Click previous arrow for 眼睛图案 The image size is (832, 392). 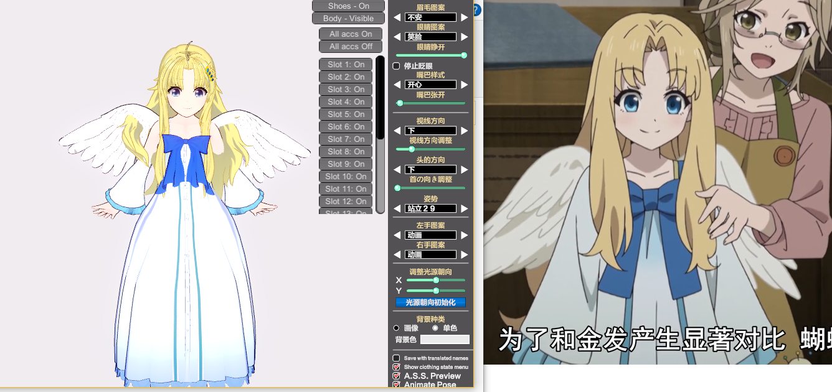(397, 37)
